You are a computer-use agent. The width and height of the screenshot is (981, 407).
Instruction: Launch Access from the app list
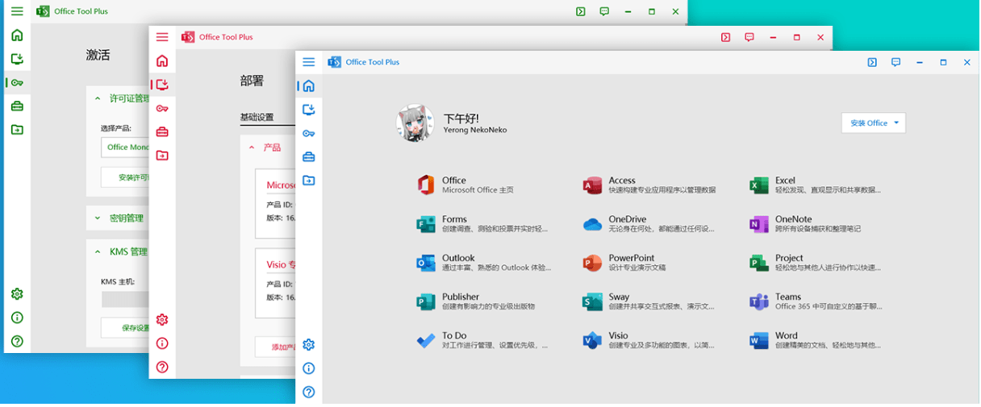tap(592, 185)
